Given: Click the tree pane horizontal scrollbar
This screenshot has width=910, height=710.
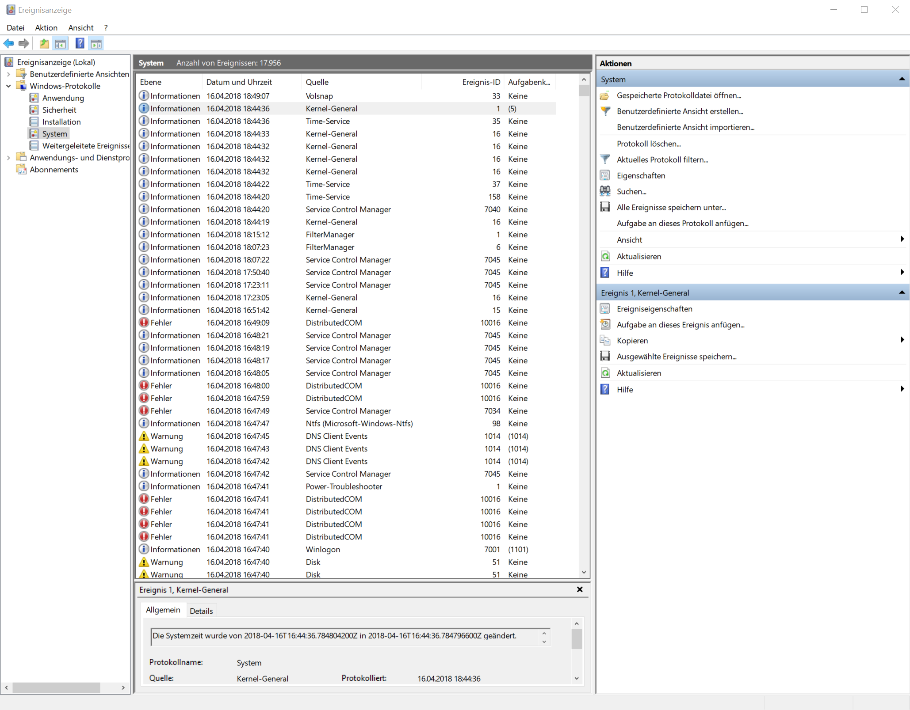Looking at the screenshot, I should (x=56, y=688).
